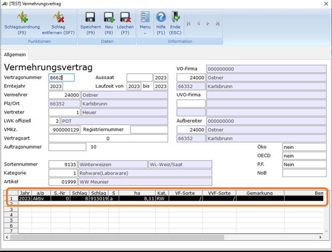
Task: Click the Jahr column header
Action: point(25,193)
